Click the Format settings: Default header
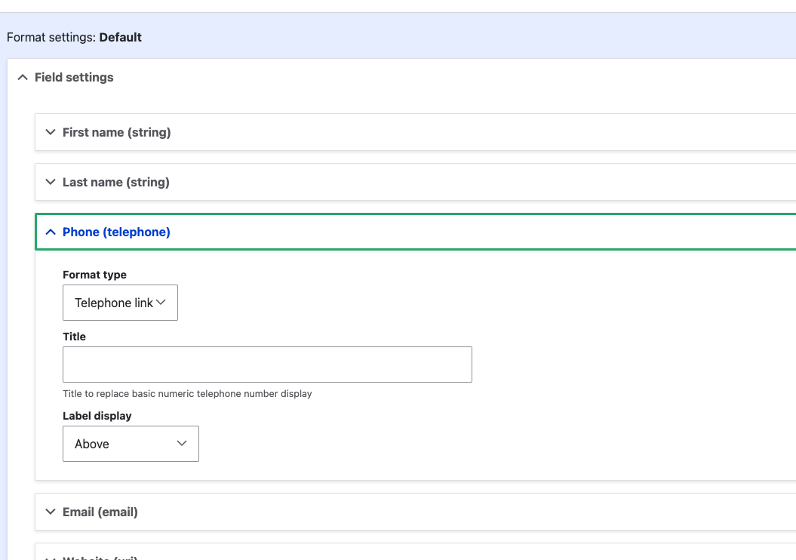The width and height of the screenshot is (796, 560). [x=74, y=37]
